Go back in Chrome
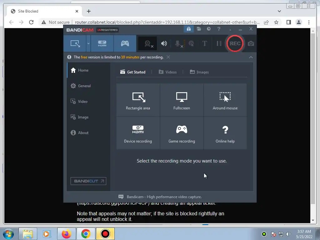Image resolution: width=320 pixels, height=240 pixels. click(x=11, y=22)
